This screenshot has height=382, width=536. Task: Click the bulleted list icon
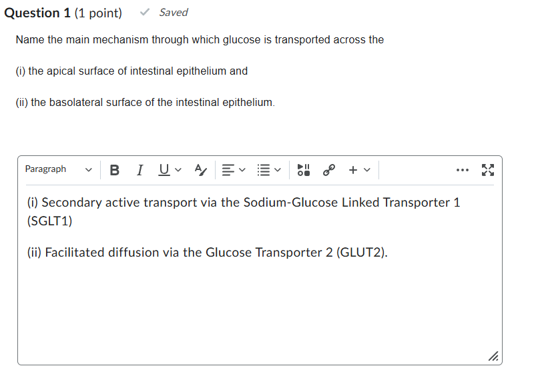(264, 169)
